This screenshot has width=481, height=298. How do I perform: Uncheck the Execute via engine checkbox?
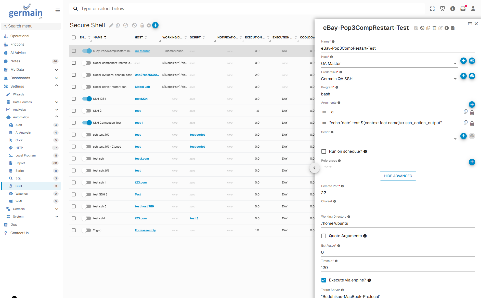pyautogui.click(x=324, y=280)
